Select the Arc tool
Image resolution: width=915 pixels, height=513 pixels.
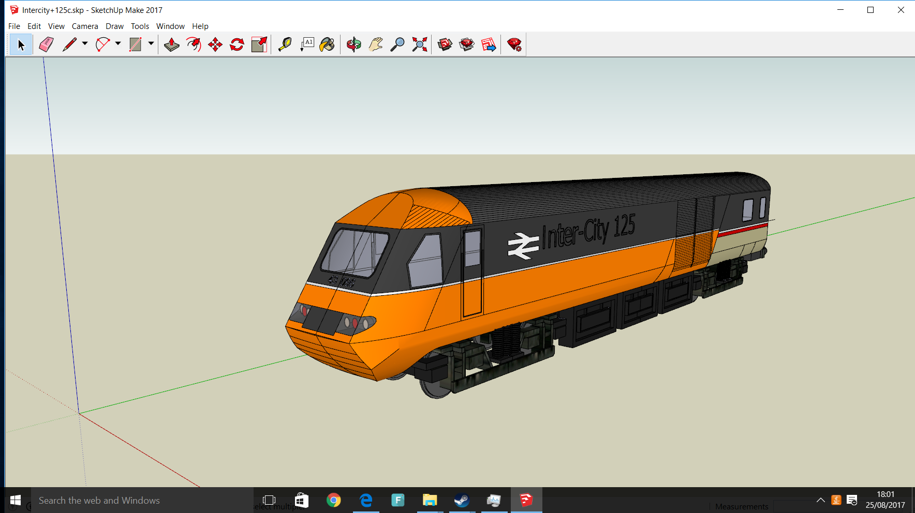click(102, 44)
